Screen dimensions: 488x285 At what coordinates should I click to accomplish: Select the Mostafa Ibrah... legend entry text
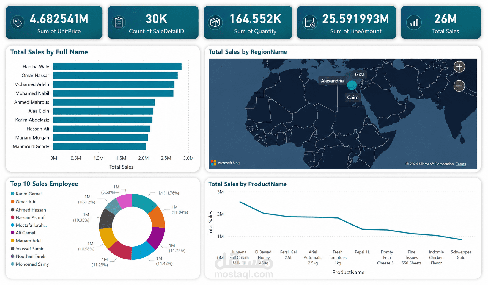pyautogui.click(x=31, y=225)
